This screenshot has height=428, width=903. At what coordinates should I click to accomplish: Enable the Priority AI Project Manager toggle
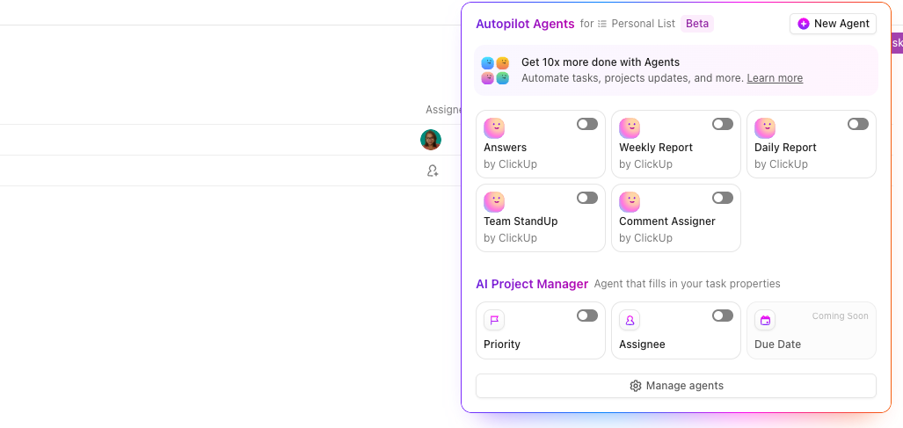[587, 316]
